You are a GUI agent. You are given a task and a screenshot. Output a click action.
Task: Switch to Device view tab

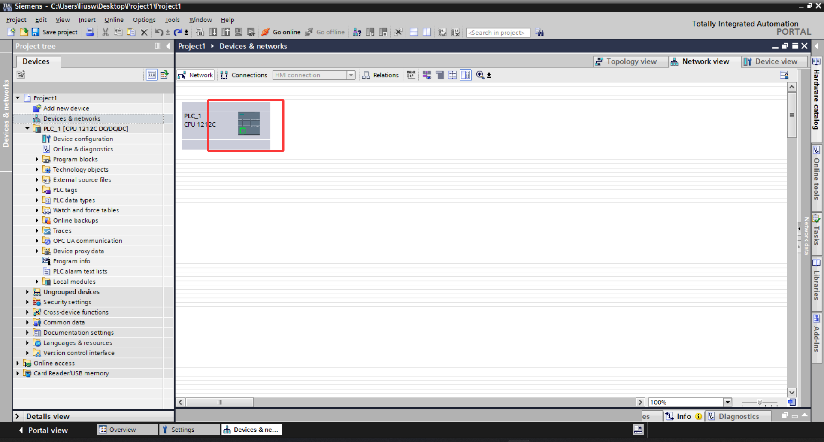point(775,61)
